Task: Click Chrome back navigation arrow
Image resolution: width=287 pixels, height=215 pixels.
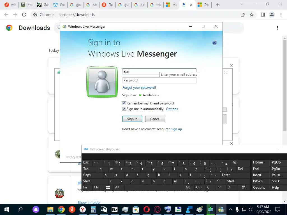Action: [x=6, y=15]
